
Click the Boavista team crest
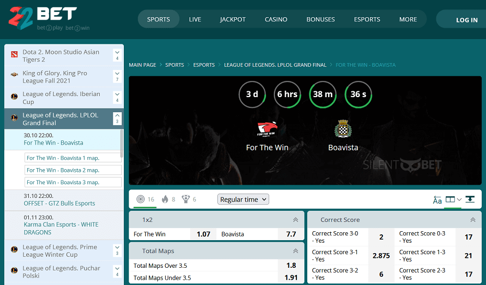point(343,129)
